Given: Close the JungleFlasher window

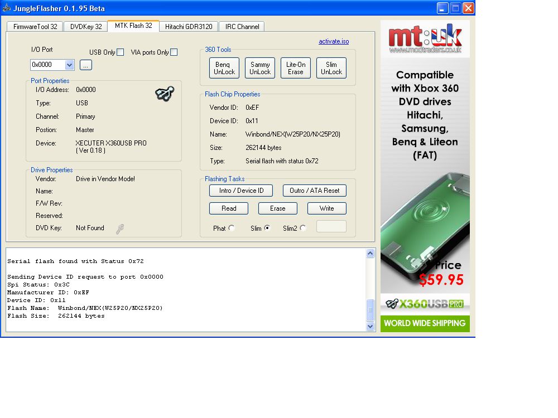Looking at the screenshot, I should coord(468,8).
